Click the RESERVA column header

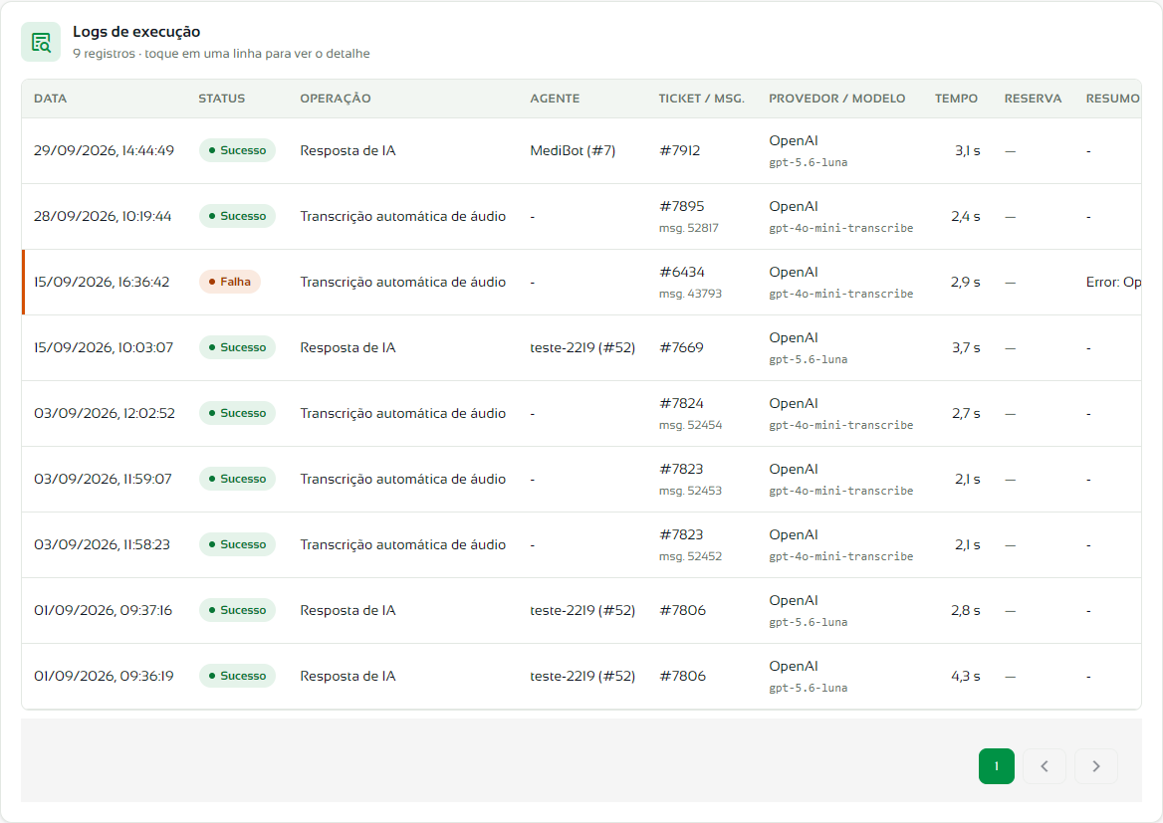1034,99
